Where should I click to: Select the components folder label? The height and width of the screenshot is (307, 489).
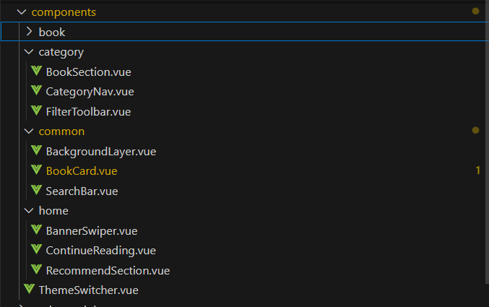pyautogui.click(x=64, y=12)
